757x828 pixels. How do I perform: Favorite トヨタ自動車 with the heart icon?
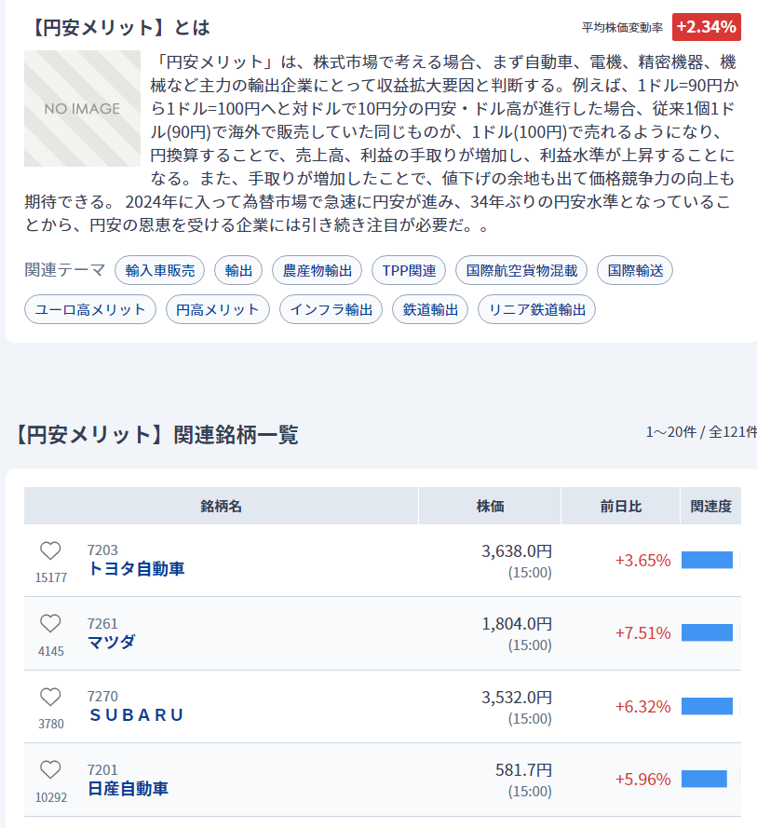[x=50, y=550]
